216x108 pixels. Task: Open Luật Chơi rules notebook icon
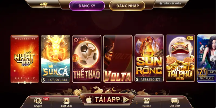point(66,101)
